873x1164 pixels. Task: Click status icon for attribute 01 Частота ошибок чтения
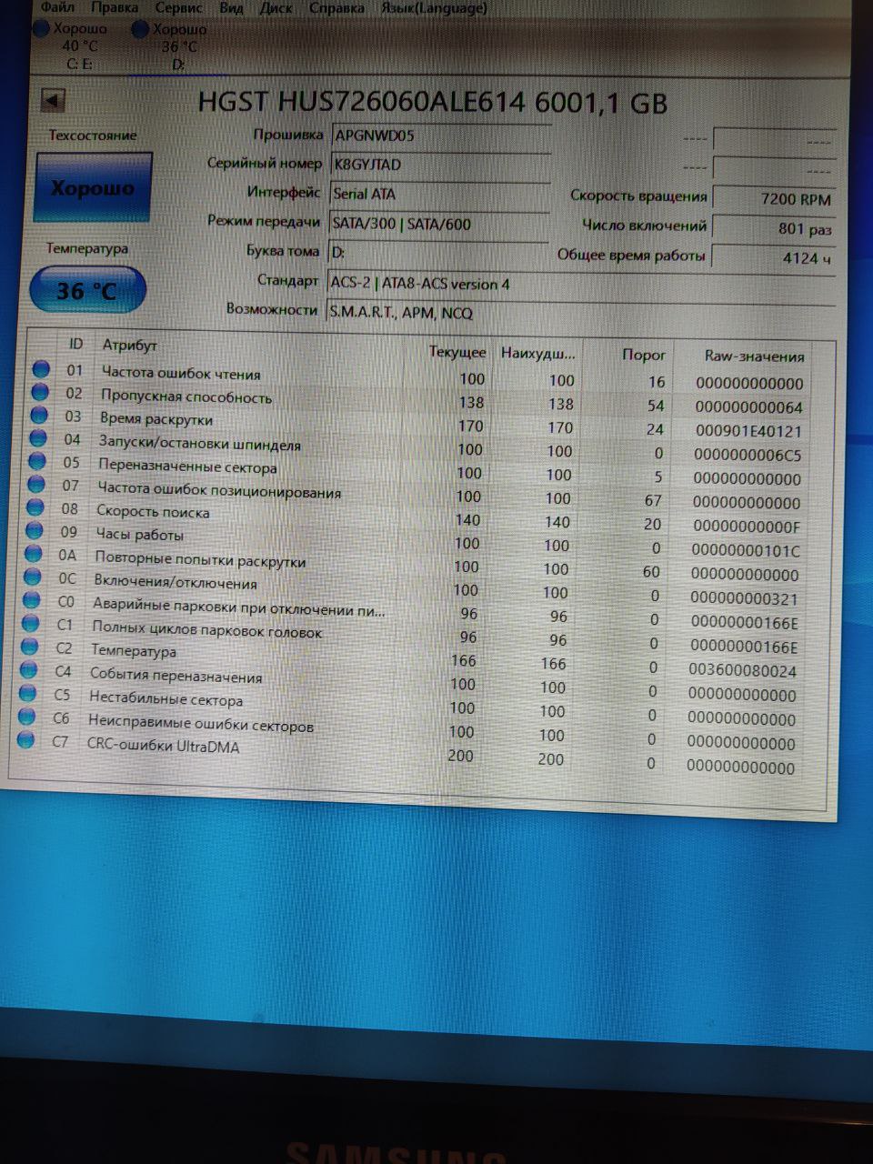(x=41, y=369)
